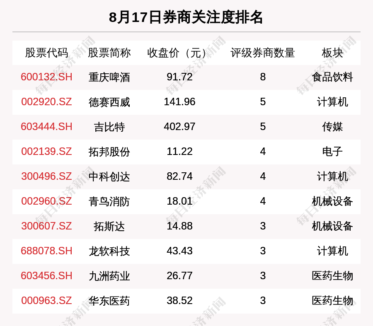The height and width of the screenshot is (326, 373).
Task: Click closing price 14.88
Action: coord(179,226)
